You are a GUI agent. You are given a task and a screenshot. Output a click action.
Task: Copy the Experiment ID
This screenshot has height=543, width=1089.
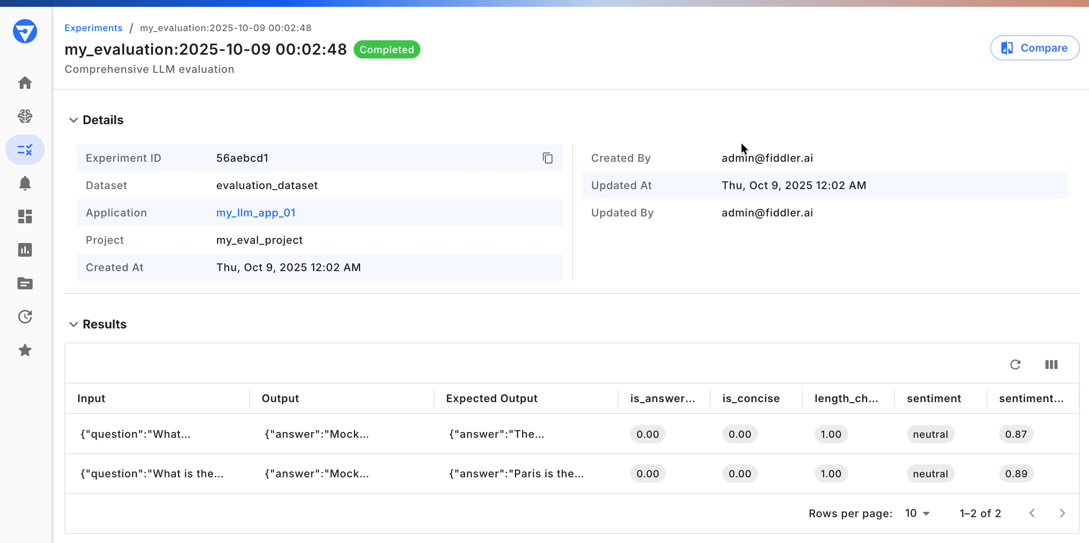point(548,158)
